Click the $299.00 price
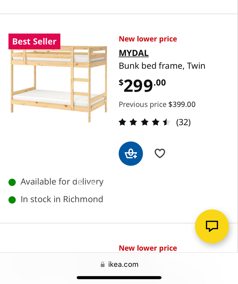The width and height of the screenshot is (238, 284). coord(142,86)
